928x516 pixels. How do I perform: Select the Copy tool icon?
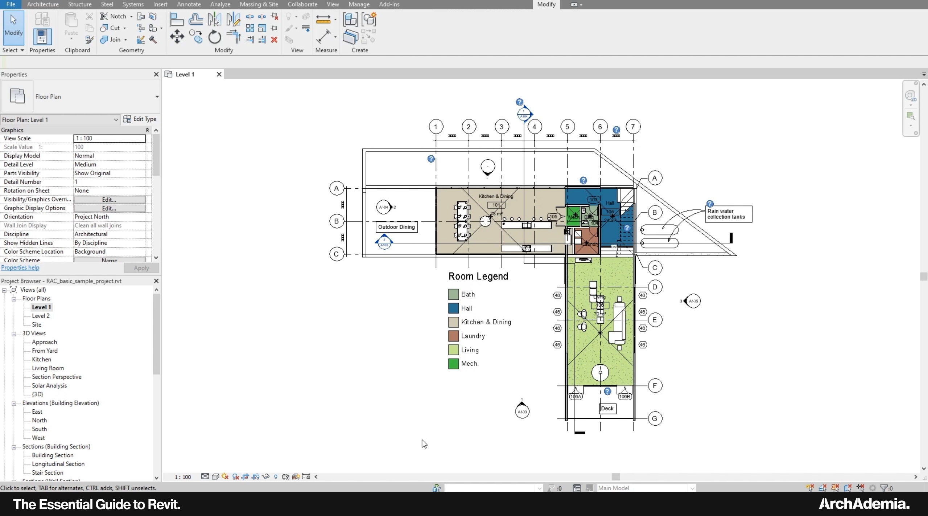(196, 37)
